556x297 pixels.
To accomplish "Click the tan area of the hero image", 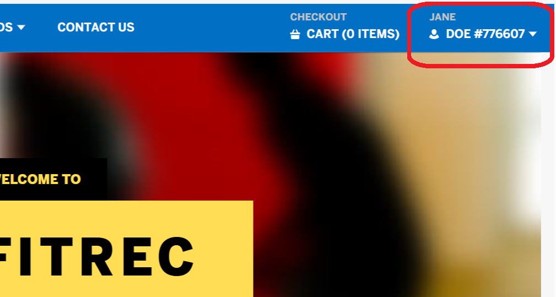I will pyautogui.click(x=461, y=142).
